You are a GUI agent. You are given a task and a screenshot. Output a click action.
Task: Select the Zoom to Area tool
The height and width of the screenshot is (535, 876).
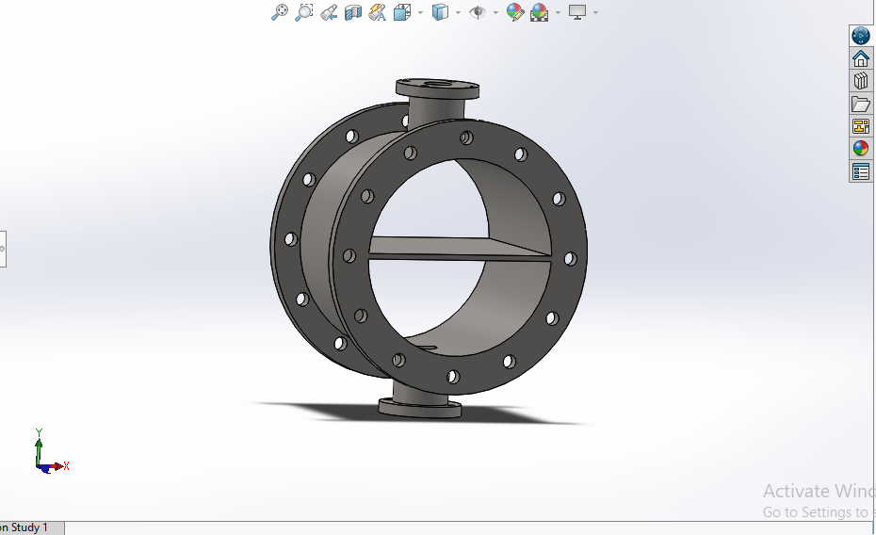[303, 12]
